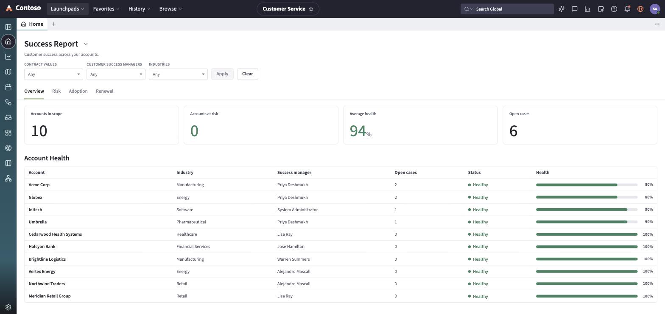Open the tab bar three-dots menu
Viewport: 665px width, 314px height.
pyautogui.click(x=657, y=24)
